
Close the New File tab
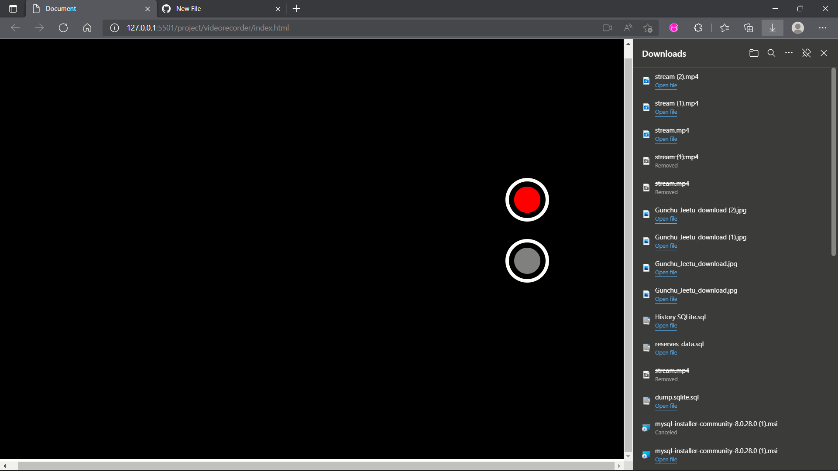[x=278, y=9]
